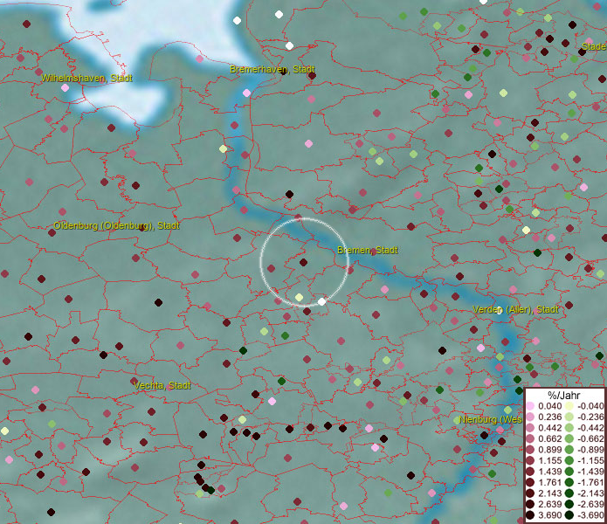Choose the -0.899 green legend swatch
This screenshot has height=524, width=607.
click(569, 450)
